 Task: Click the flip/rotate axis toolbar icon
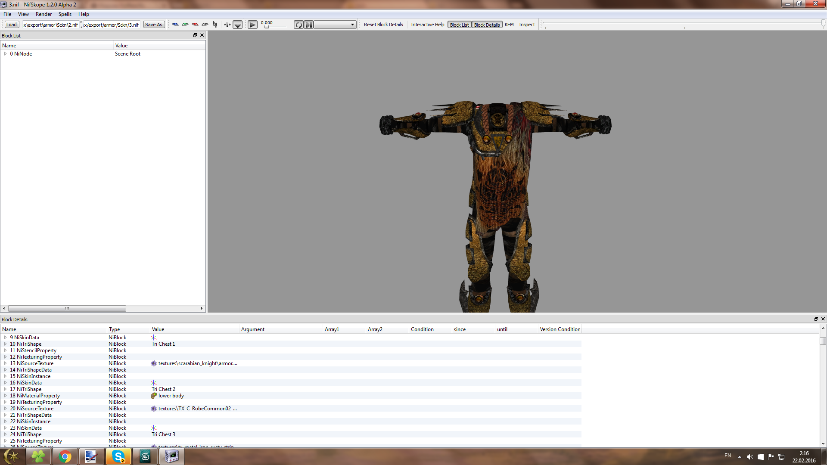pos(227,25)
